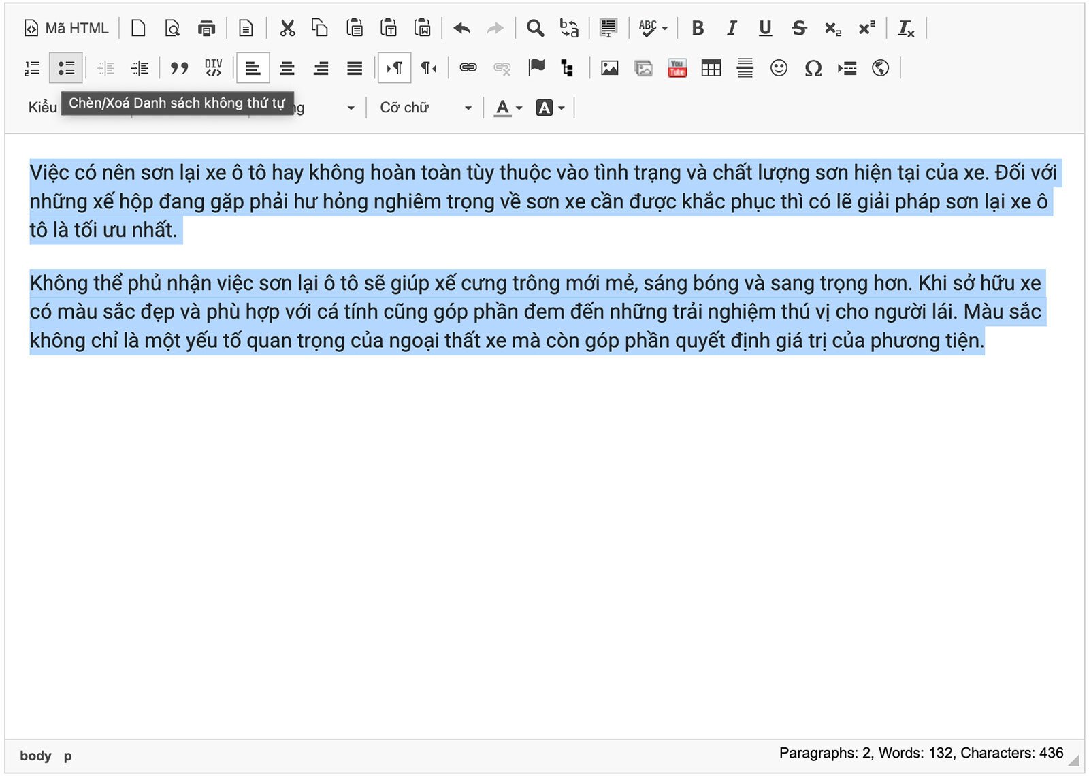This screenshot has width=1089, height=776.
Task: Select the body element in path bar
Action: 35,756
